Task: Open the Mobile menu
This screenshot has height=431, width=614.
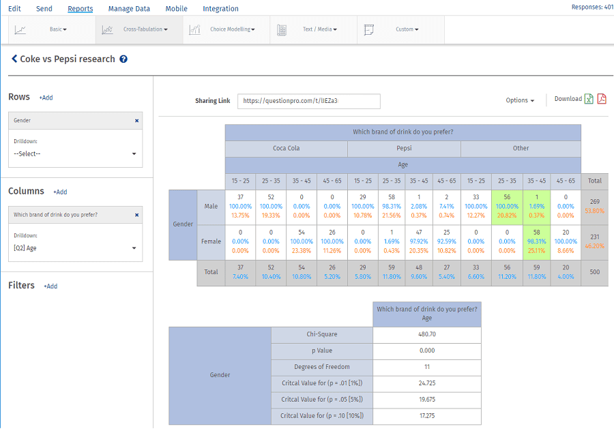Action: [176, 9]
